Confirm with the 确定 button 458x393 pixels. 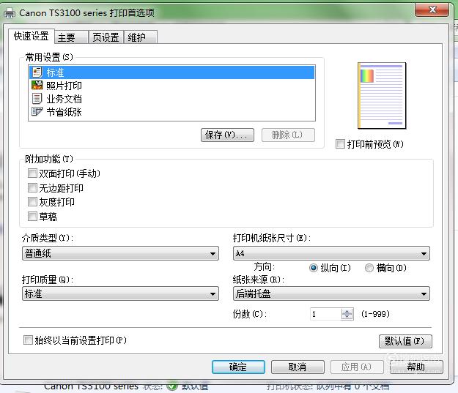(x=238, y=367)
